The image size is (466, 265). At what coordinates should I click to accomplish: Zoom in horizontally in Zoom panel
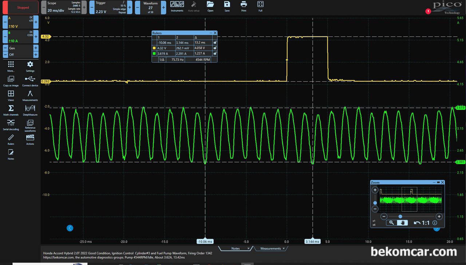(439, 217)
